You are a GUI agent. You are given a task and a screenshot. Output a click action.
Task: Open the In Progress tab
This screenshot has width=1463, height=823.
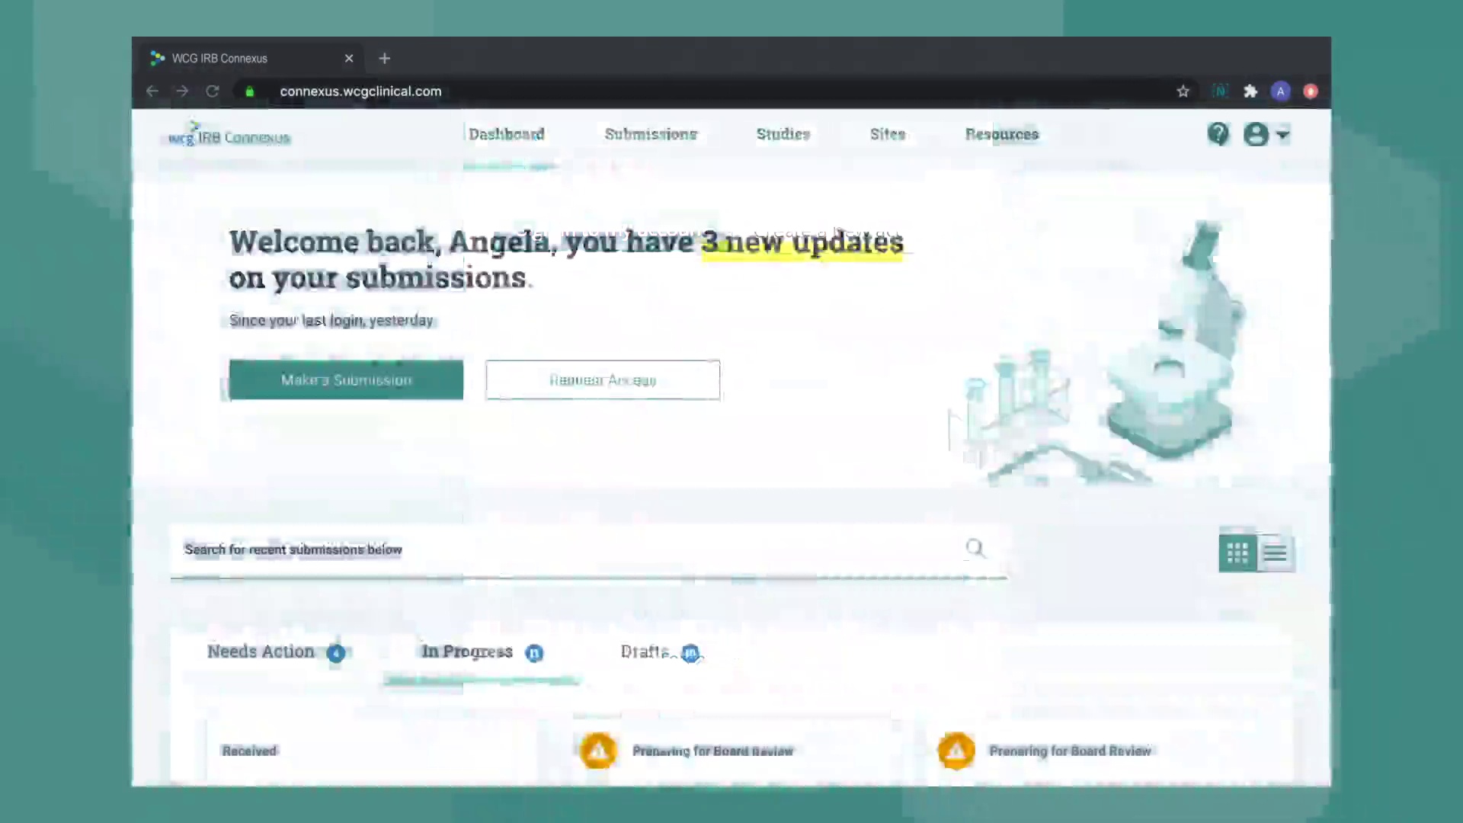[x=467, y=652]
